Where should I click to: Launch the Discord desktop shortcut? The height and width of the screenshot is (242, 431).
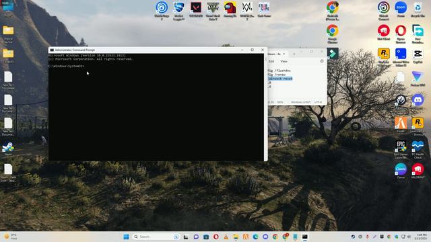[x=418, y=102]
